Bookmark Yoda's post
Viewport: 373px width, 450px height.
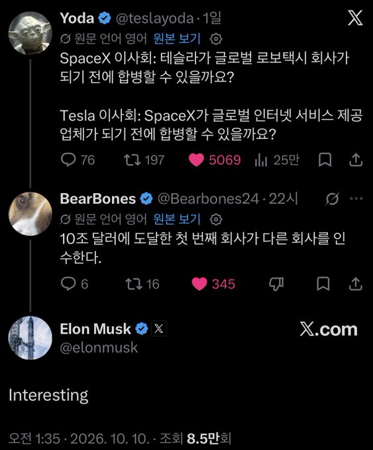click(x=325, y=160)
